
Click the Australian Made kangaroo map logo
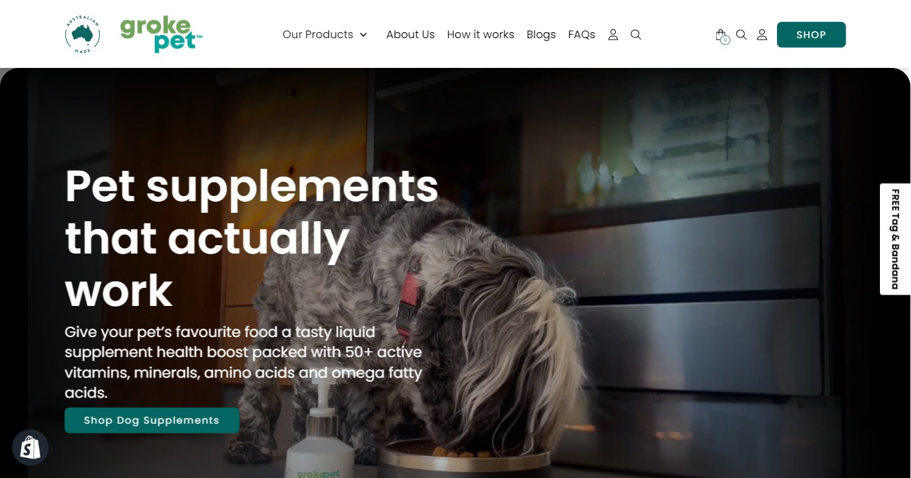82,35
